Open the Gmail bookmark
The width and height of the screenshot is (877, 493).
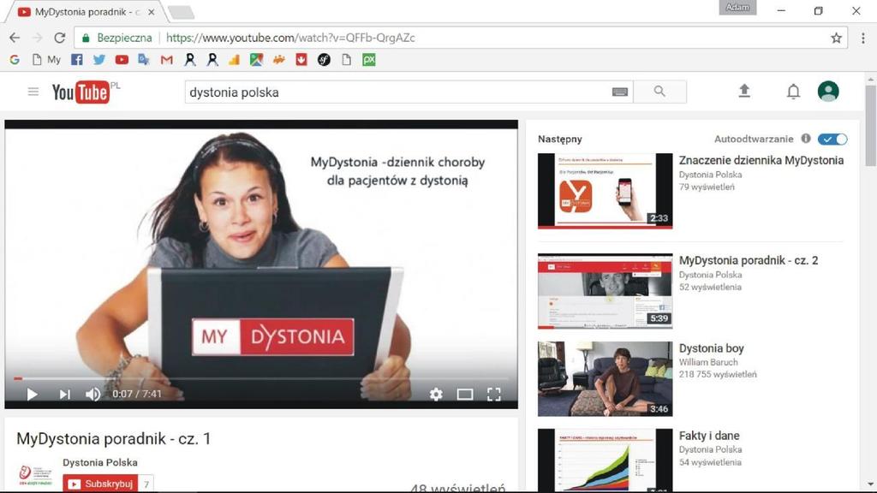point(167,60)
